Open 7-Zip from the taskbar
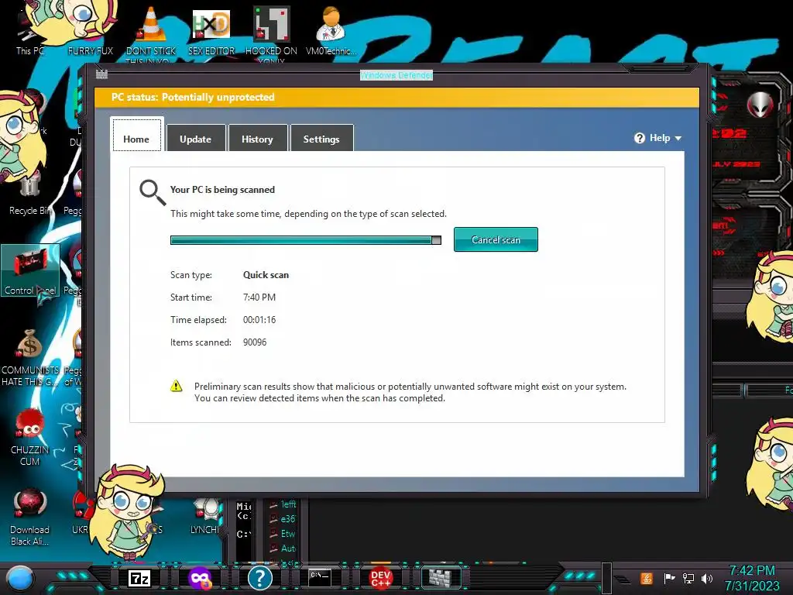Image resolution: width=793 pixels, height=595 pixels. [139, 578]
